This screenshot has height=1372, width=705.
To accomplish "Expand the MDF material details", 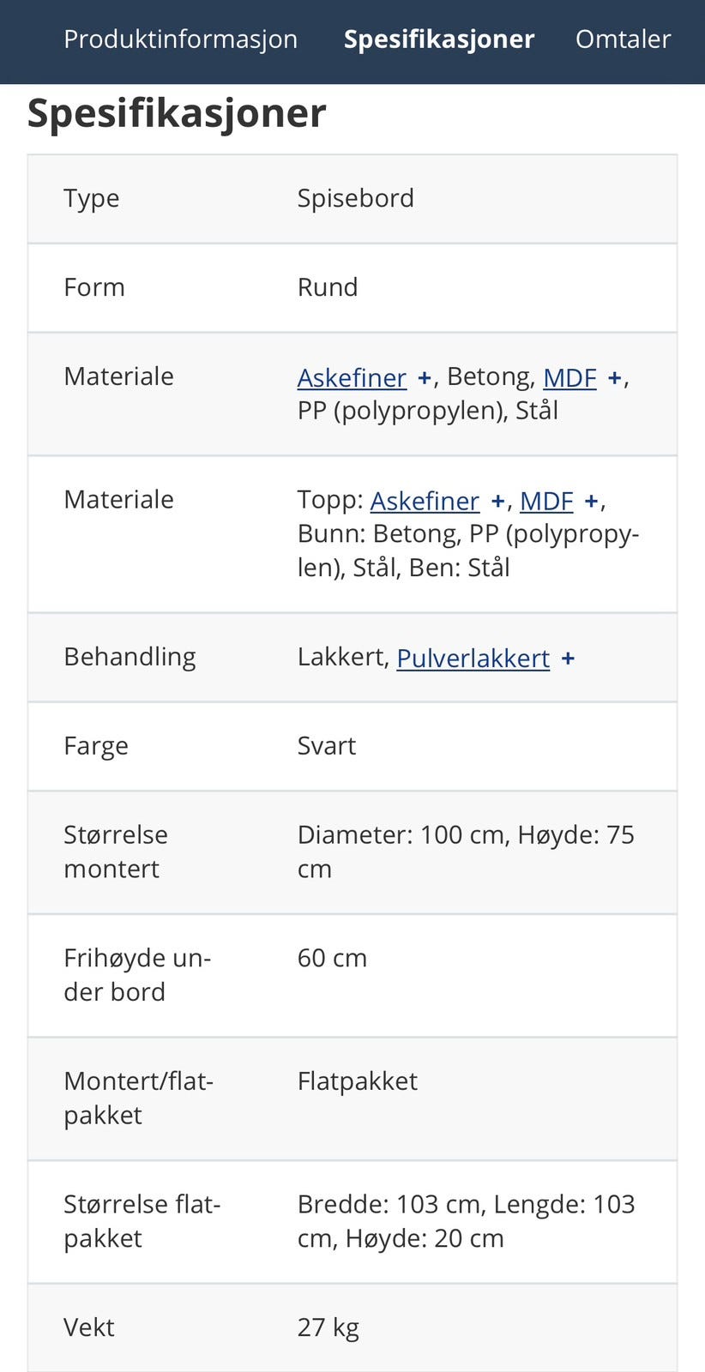I will click(x=616, y=376).
